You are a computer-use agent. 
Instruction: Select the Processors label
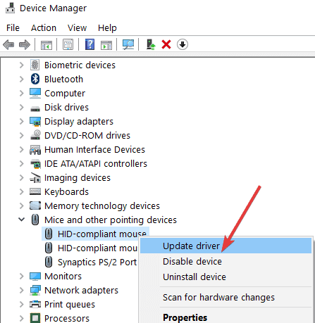tap(67, 318)
